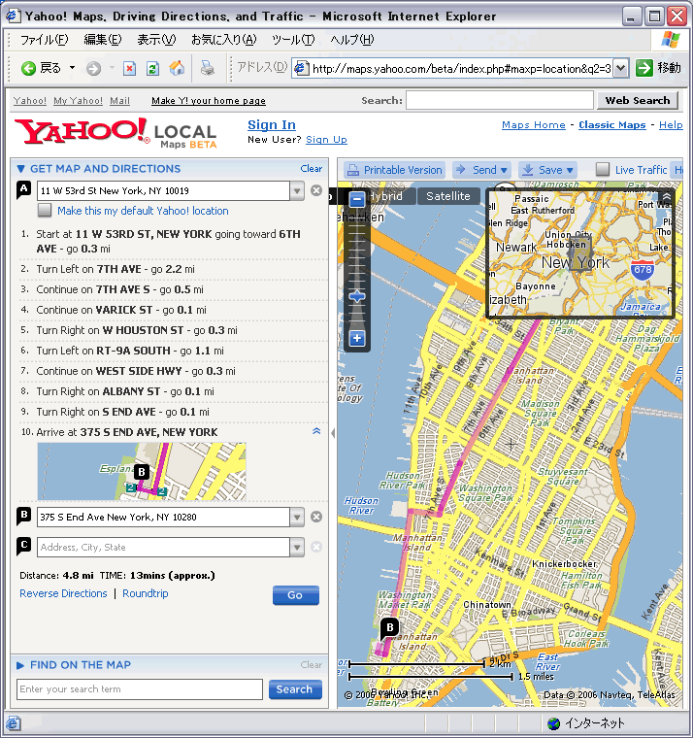Open the Save dropdown menu

548,170
